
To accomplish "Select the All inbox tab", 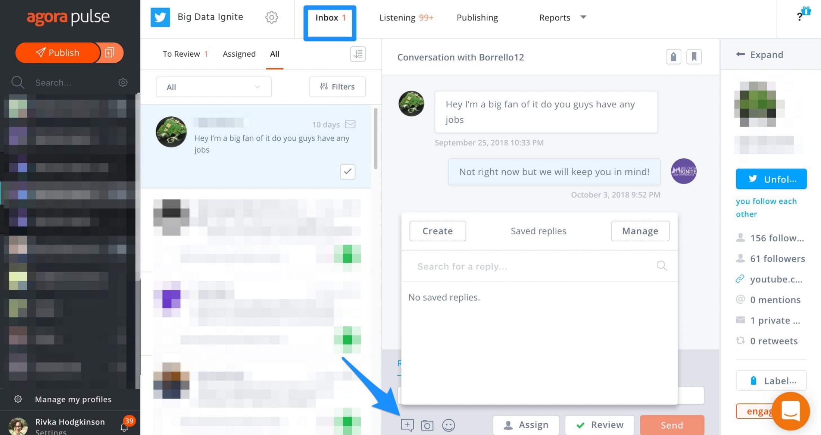I will point(274,54).
